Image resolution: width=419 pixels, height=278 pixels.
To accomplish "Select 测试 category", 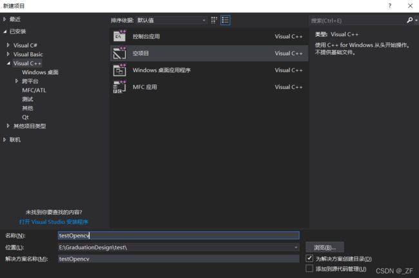I will [x=28, y=99].
